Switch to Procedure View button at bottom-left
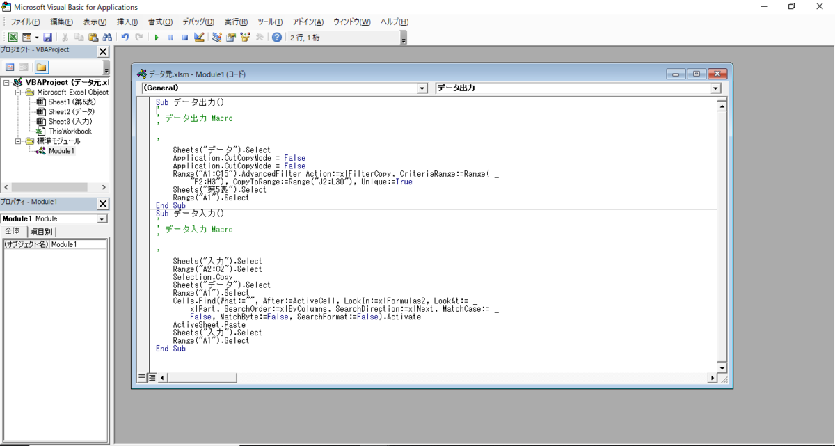This screenshot has width=835, height=446. (142, 377)
